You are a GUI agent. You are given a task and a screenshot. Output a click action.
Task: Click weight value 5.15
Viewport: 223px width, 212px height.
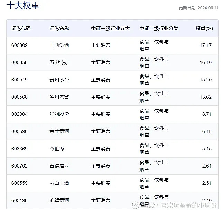[x=207, y=149]
